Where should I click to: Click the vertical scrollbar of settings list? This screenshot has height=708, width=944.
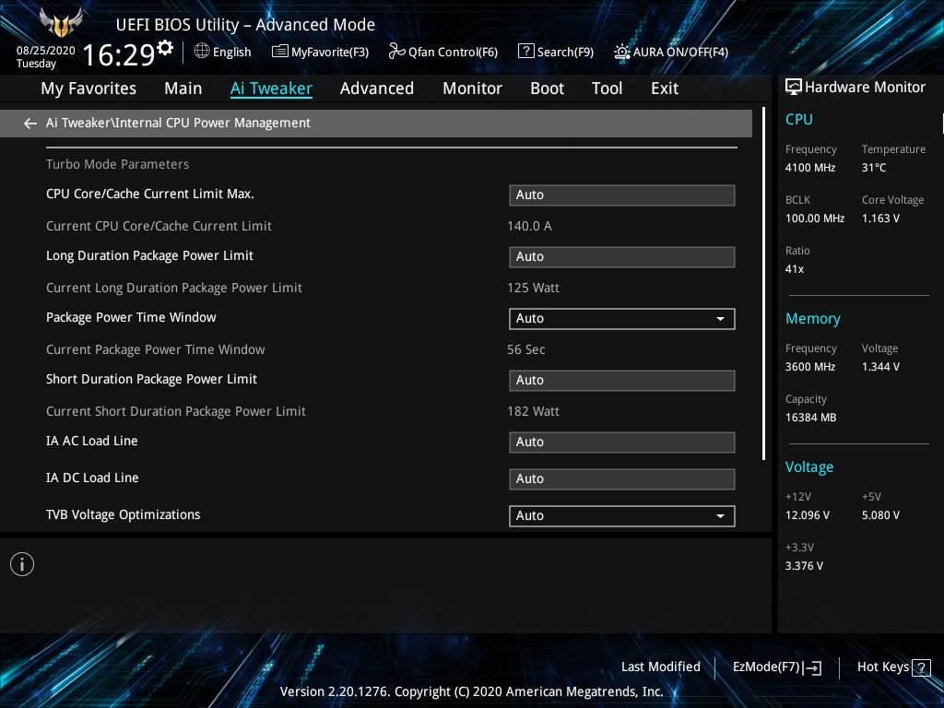(x=763, y=283)
